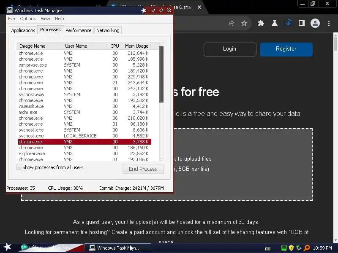Click the dashed file upload drop area

(243, 164)
